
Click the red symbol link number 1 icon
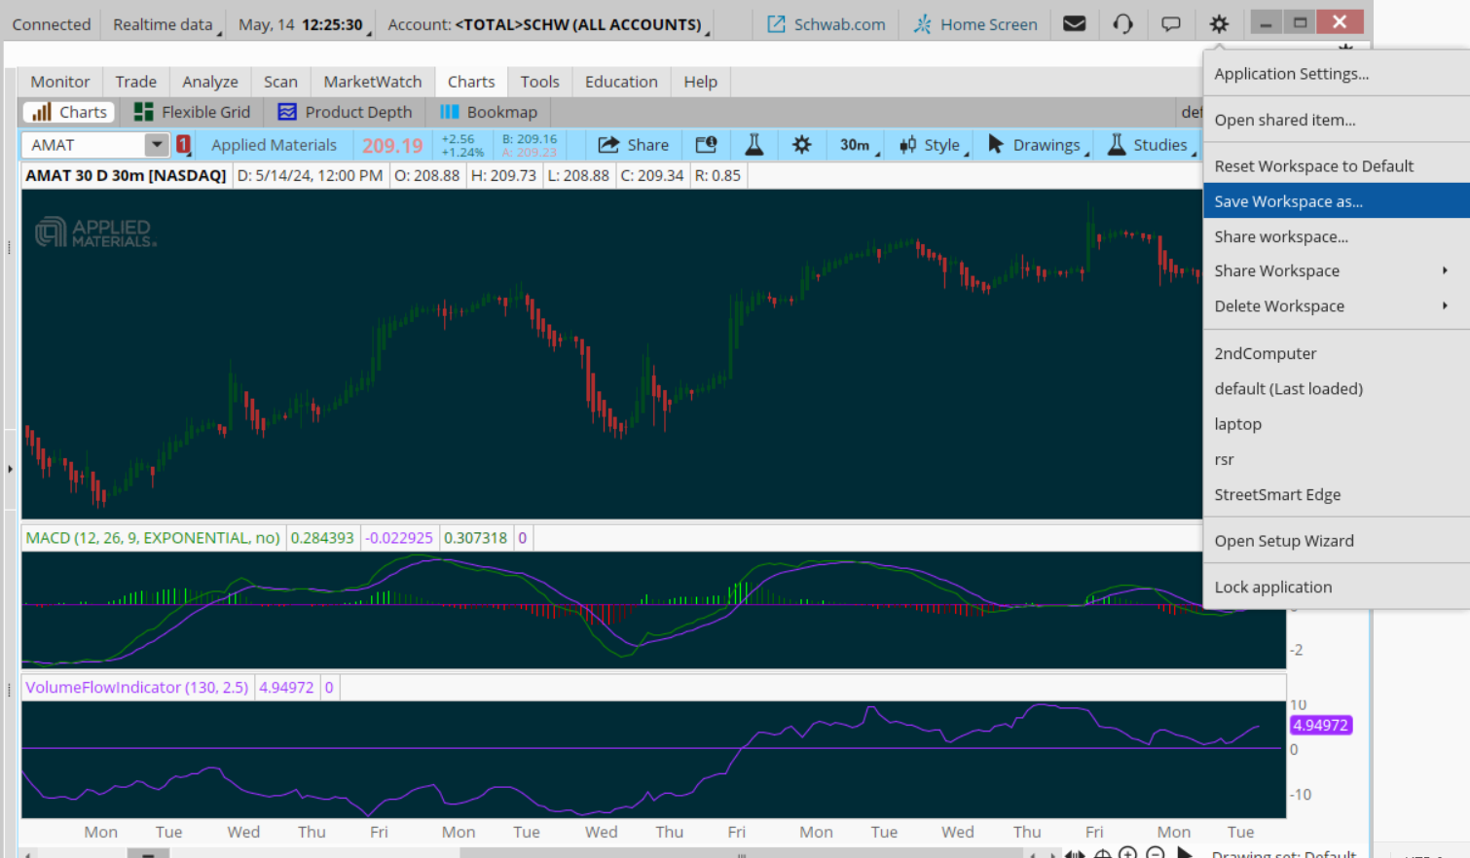coord(183,145)
